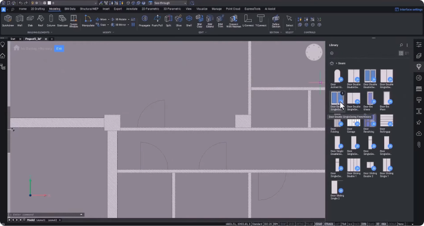Screen dimensions: 424x226
Task: Switch to the Start document tab
Action: [13, 39]
